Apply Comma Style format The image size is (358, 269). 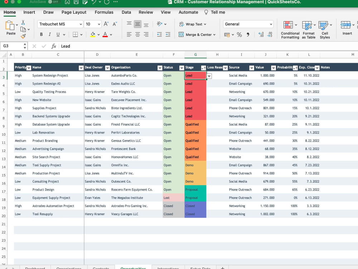248,35
